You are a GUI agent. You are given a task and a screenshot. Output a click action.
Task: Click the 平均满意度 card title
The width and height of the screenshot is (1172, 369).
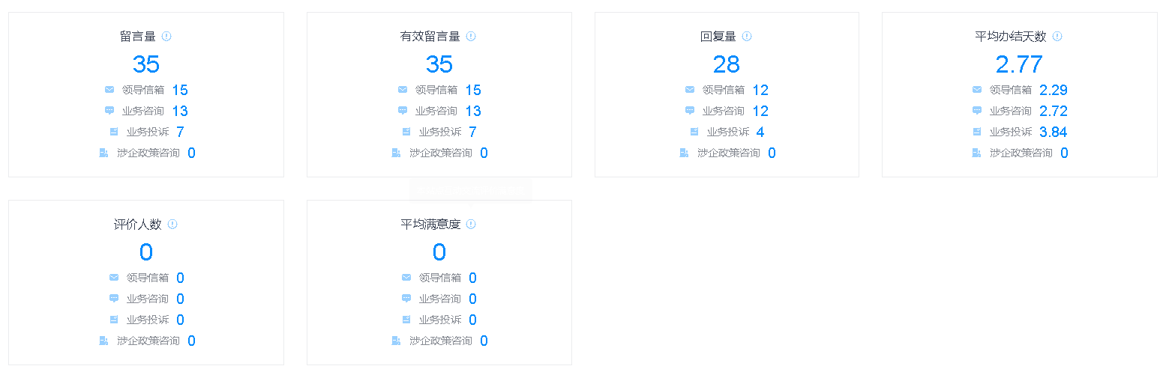430,224
